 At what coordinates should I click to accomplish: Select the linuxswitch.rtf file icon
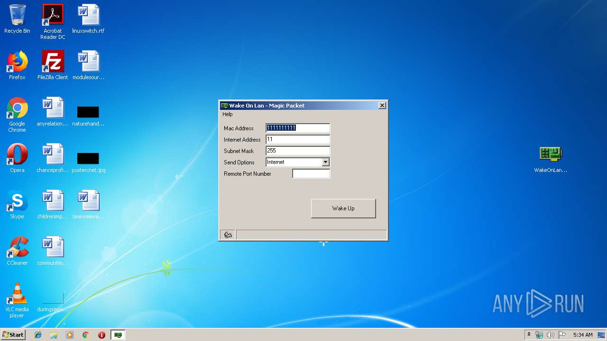point(88,19)
